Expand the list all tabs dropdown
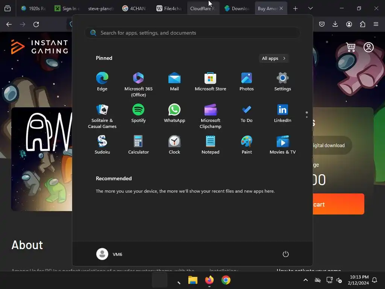385x289 pixels. tap(310, 8)
